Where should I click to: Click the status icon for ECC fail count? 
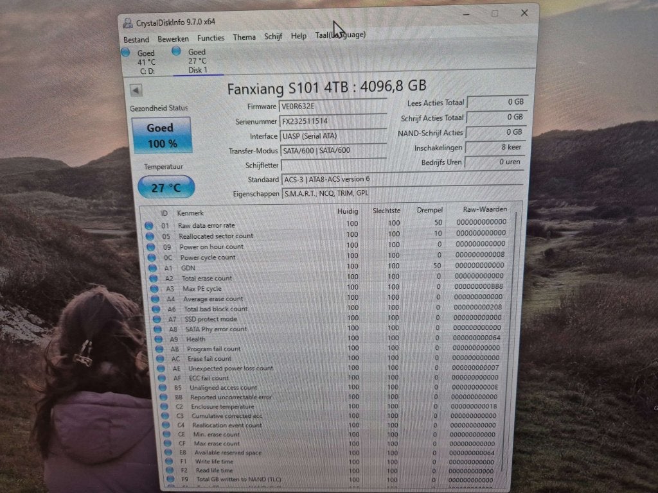(162, 377)
